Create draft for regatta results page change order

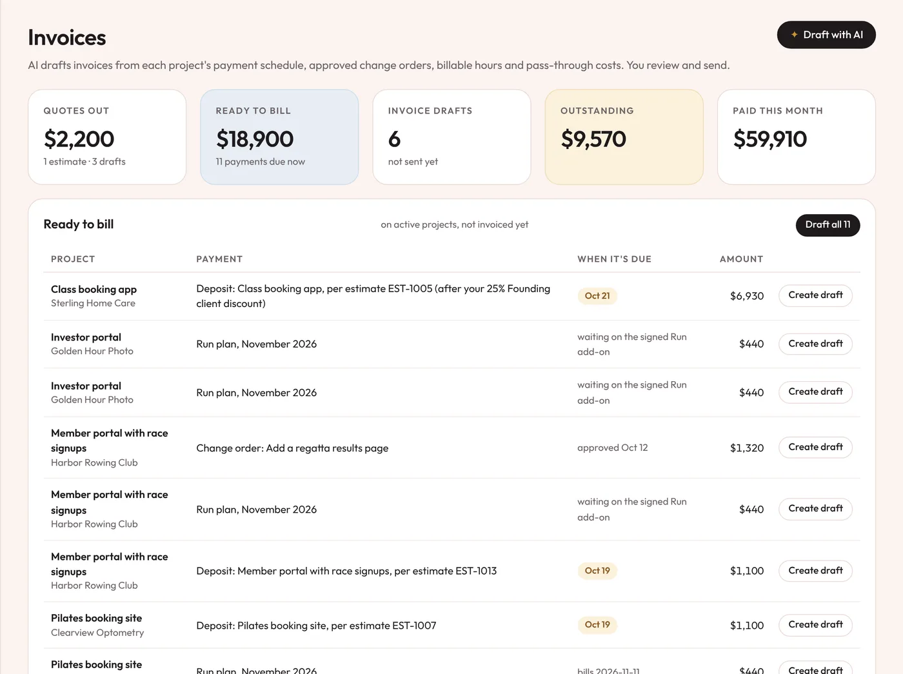tap(815, 447)
